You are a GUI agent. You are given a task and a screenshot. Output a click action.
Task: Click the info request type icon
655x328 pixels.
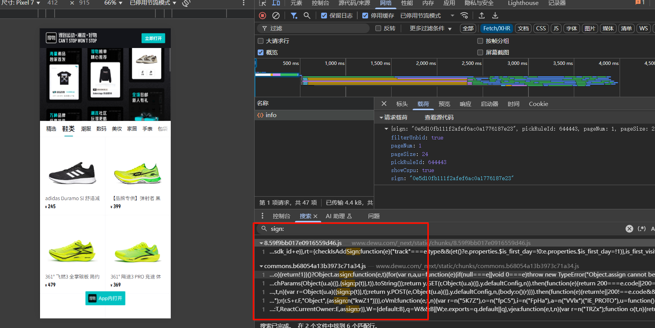coord(260,115)
